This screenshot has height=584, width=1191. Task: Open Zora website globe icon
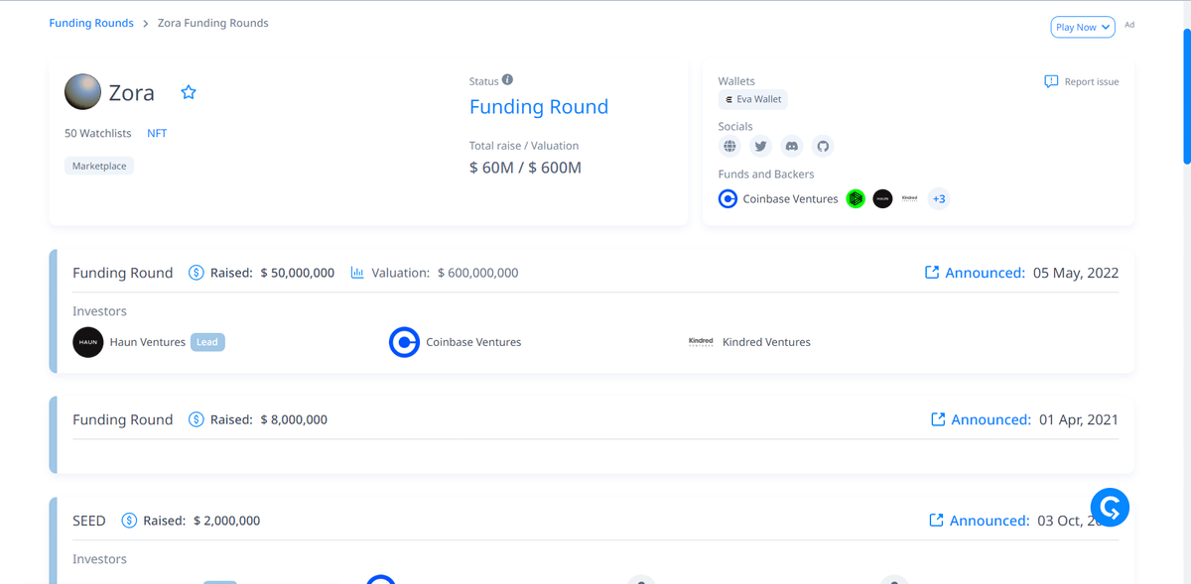click(x=730, y=147)
